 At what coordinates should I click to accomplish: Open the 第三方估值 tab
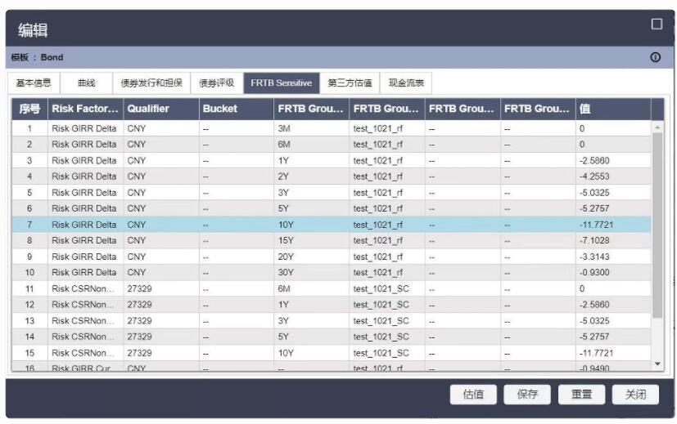point(350,83)
